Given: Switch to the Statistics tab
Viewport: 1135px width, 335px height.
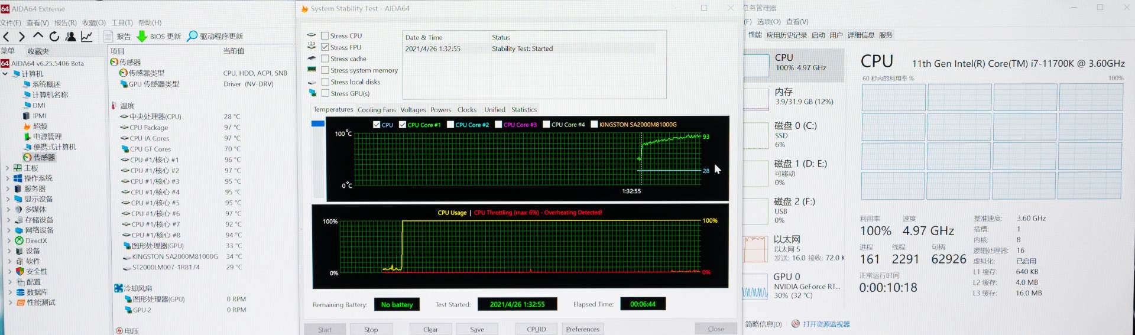Looking at the screenshot, I should point(524,110).
